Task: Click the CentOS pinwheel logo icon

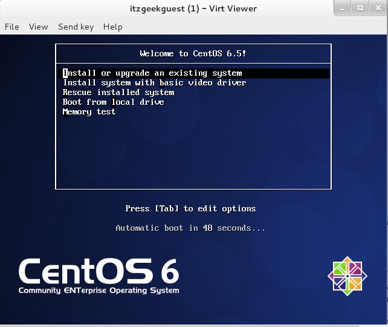Action: [348, 276]
